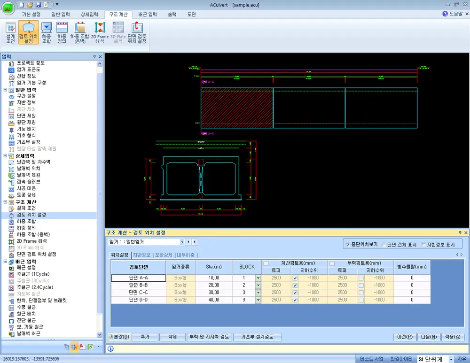The height and width of the screenshot is (363, 470).
Task: Switch to the 출력 ribbon tab
Action: pos(172,15)
